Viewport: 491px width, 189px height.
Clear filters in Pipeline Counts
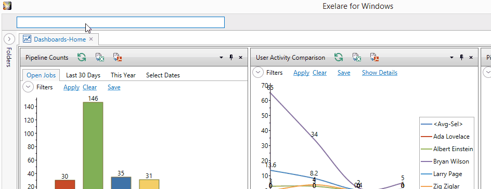click(90, 87)
